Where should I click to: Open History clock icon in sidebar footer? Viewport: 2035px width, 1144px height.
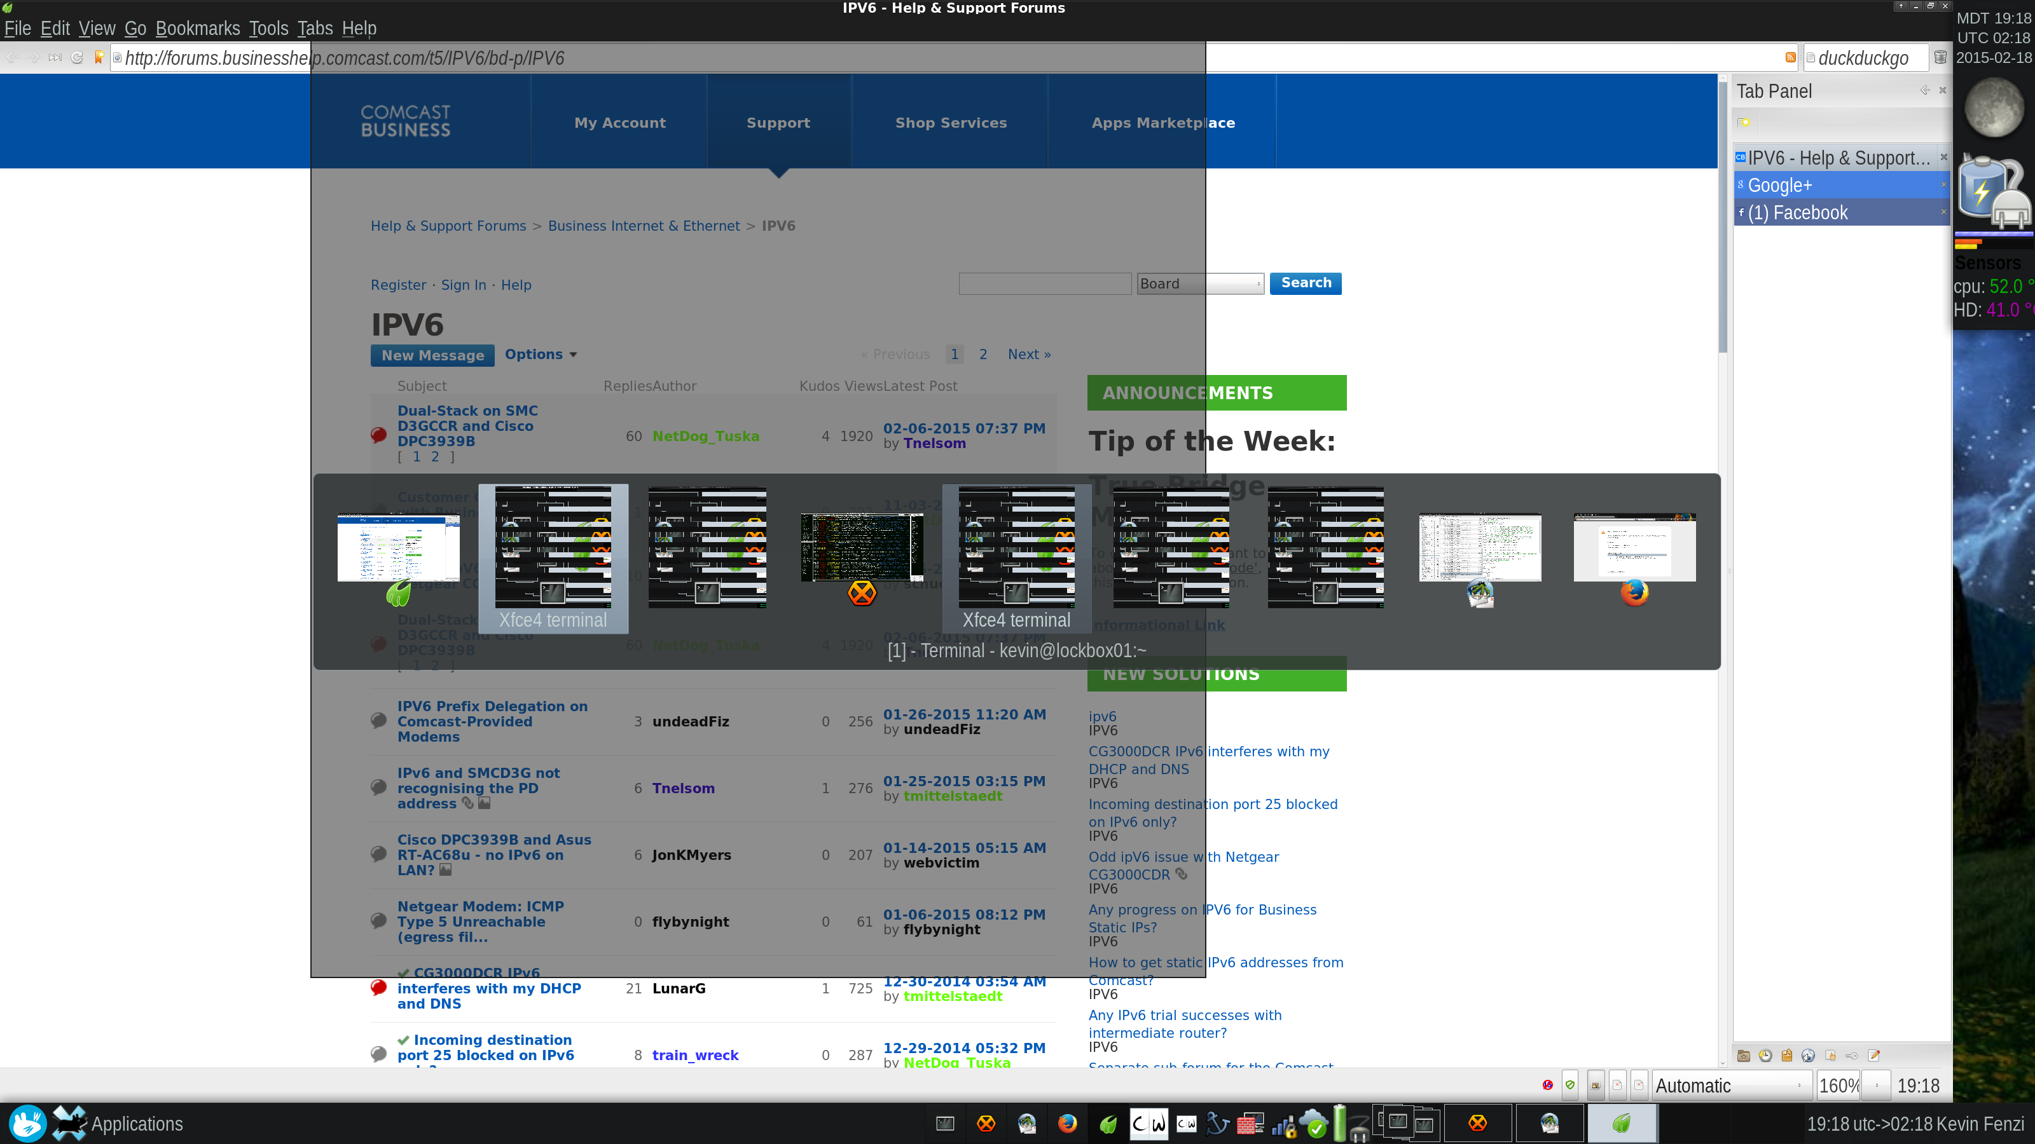pos(1765,1056)
